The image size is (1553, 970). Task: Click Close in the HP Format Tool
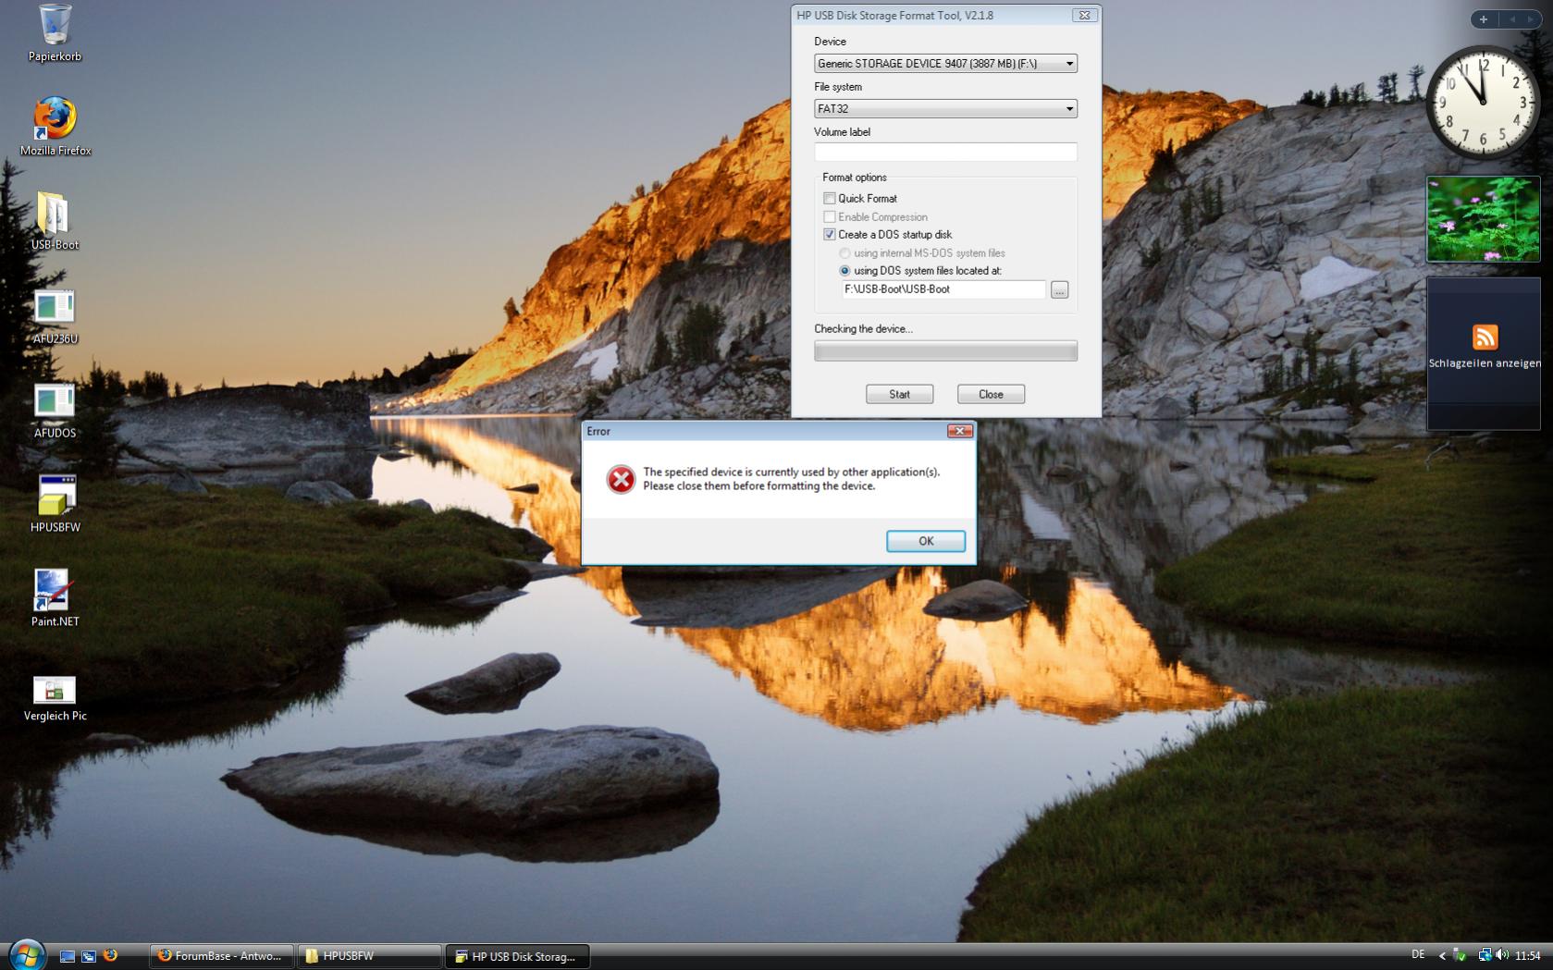coord(991,395)
